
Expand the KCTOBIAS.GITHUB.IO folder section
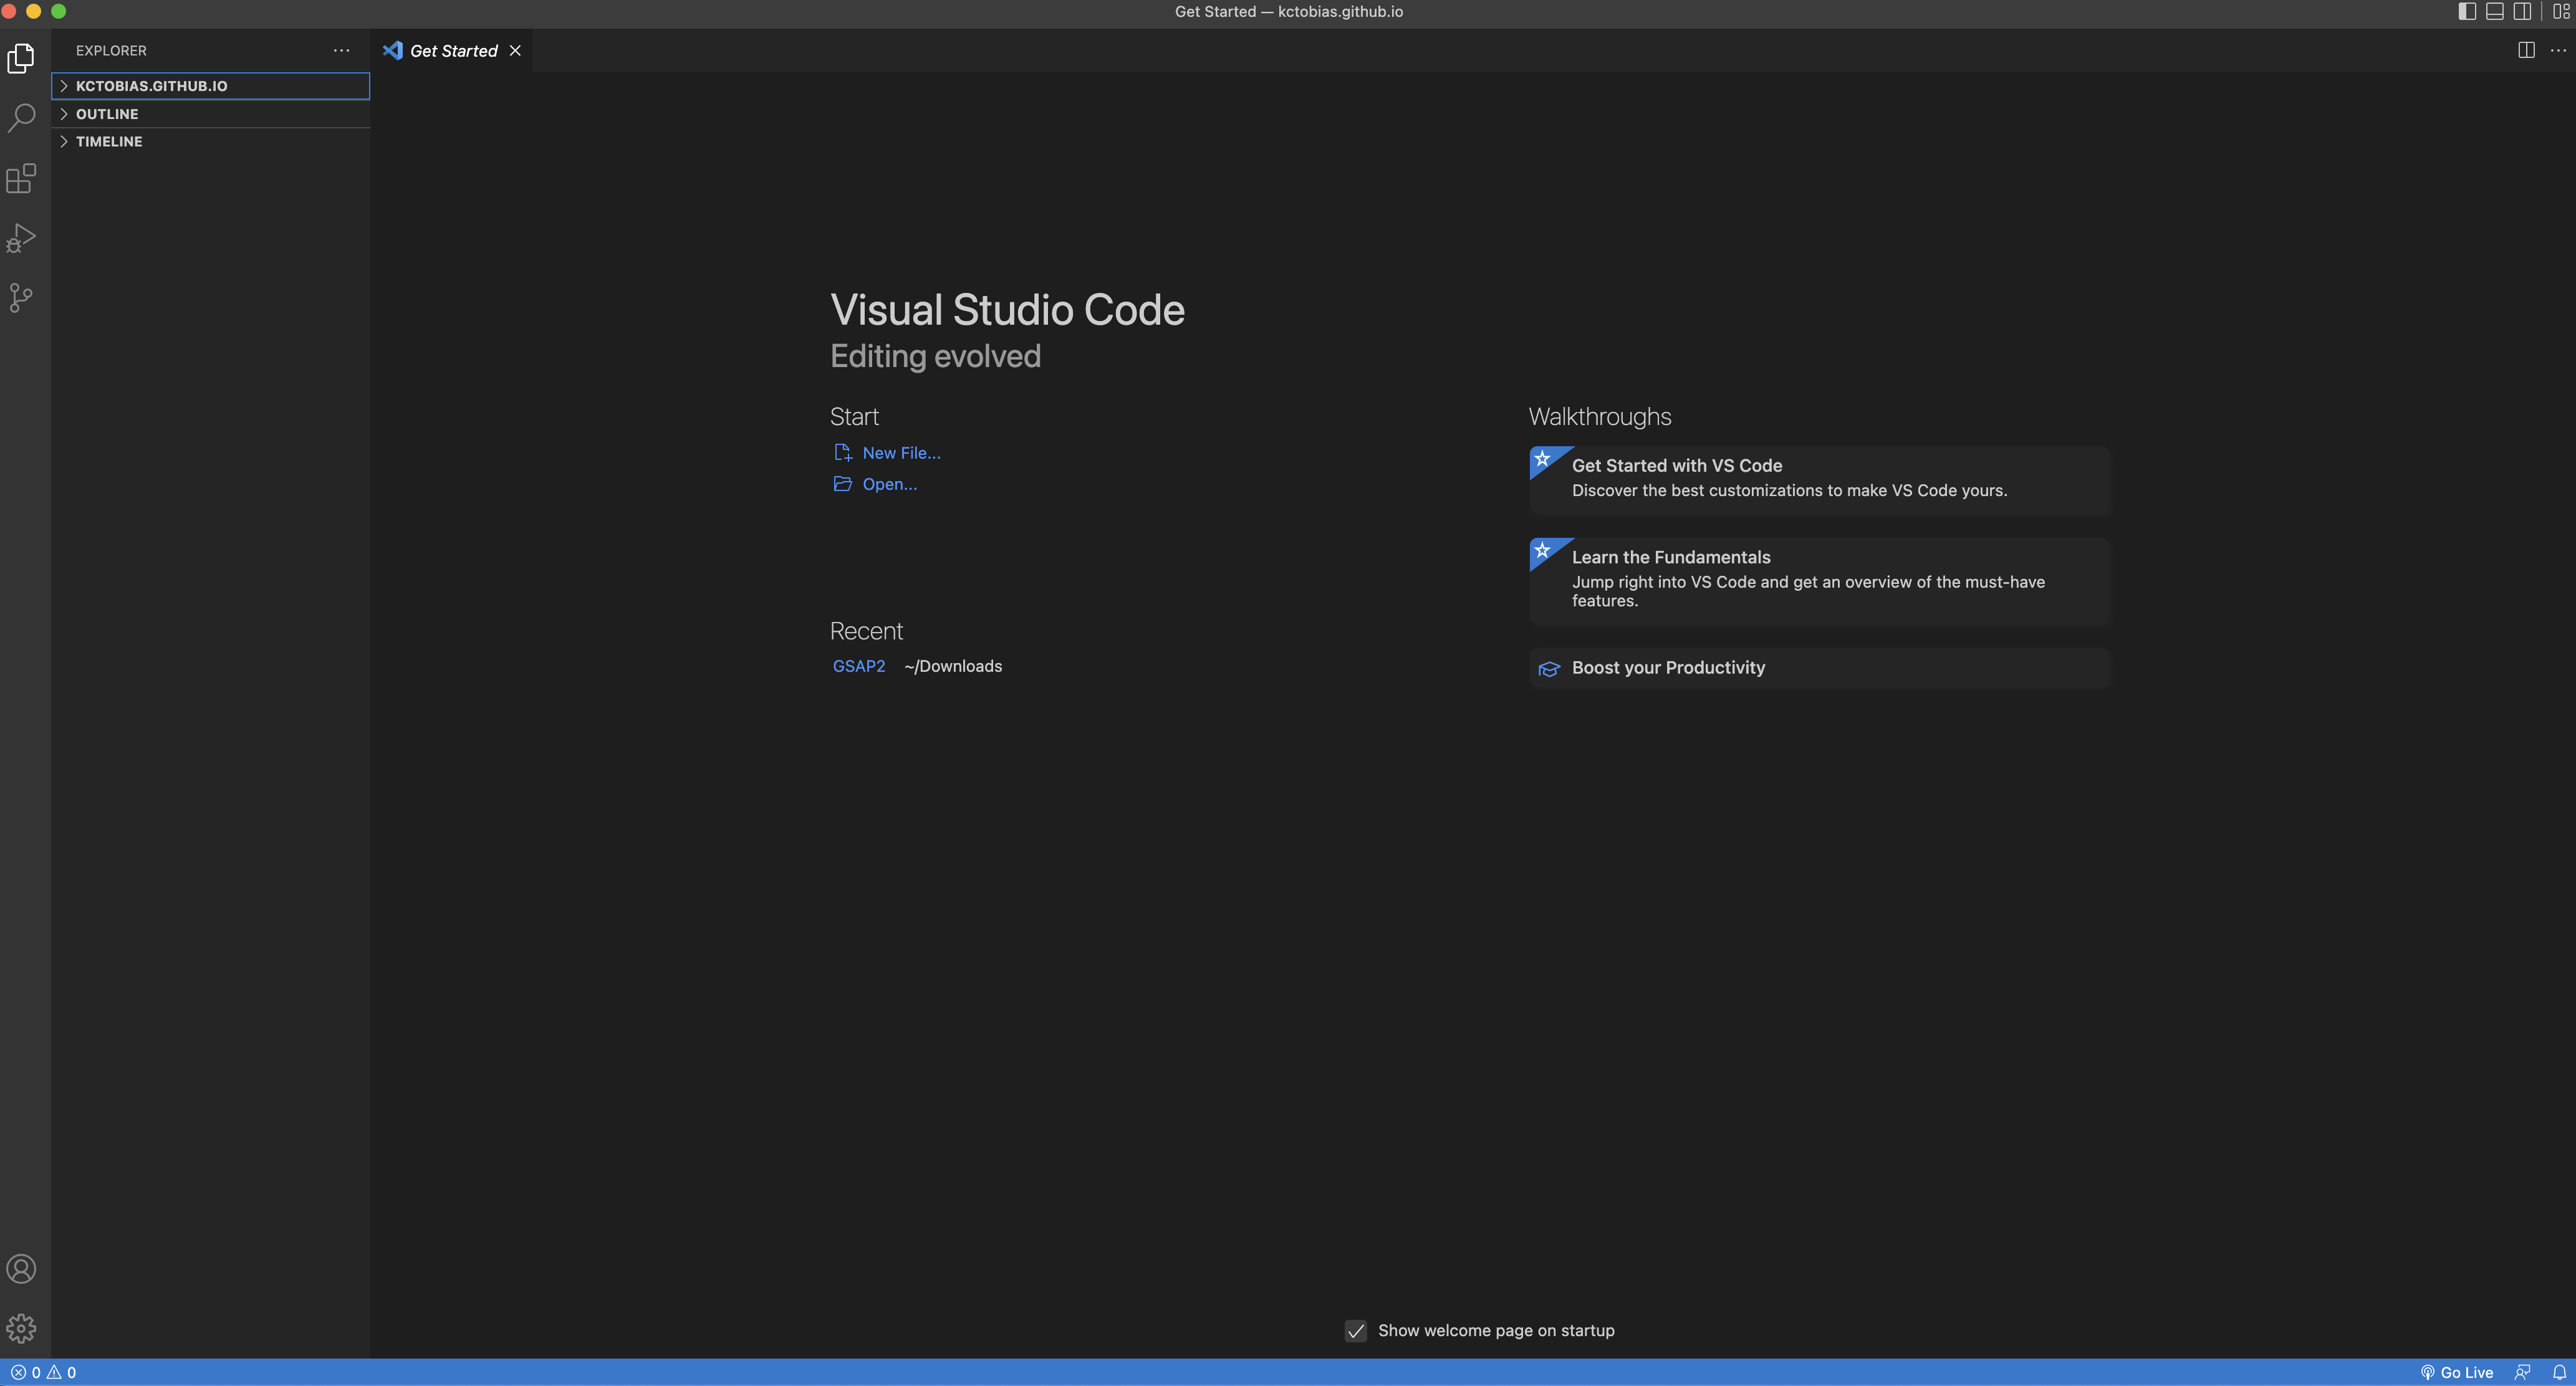[x=211, y=86]
